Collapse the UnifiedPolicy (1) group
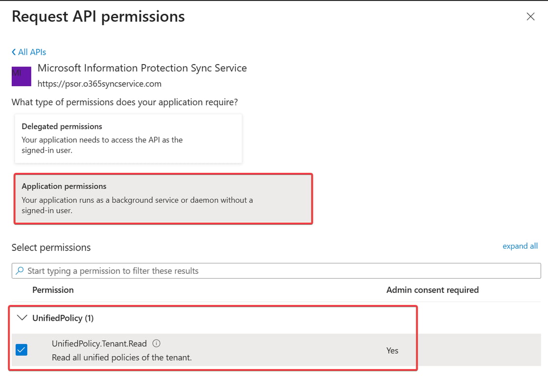This screenshot has width=548, height=376. [x=22, y=318]
